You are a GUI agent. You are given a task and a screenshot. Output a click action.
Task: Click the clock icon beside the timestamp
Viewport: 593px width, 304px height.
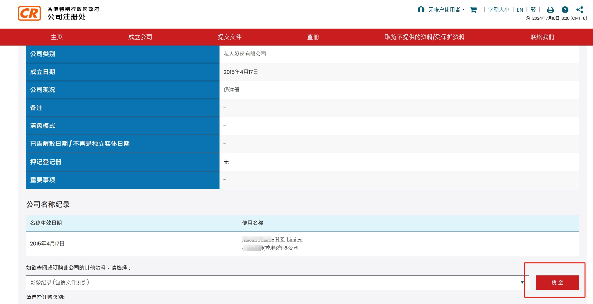tap(528, 18)
